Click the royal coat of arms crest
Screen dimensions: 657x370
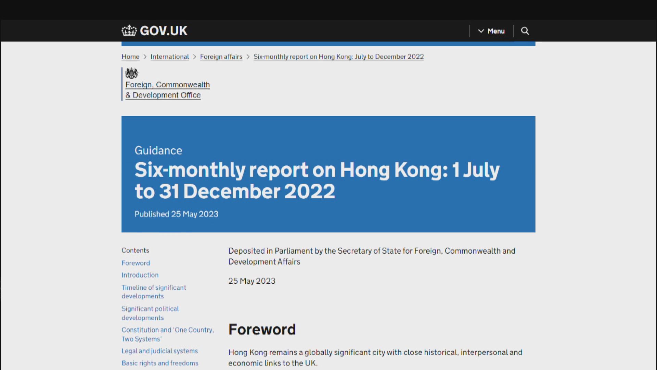131,73
